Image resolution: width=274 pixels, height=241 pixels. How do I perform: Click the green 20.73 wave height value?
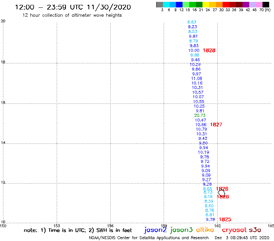(x=200, y=115)
